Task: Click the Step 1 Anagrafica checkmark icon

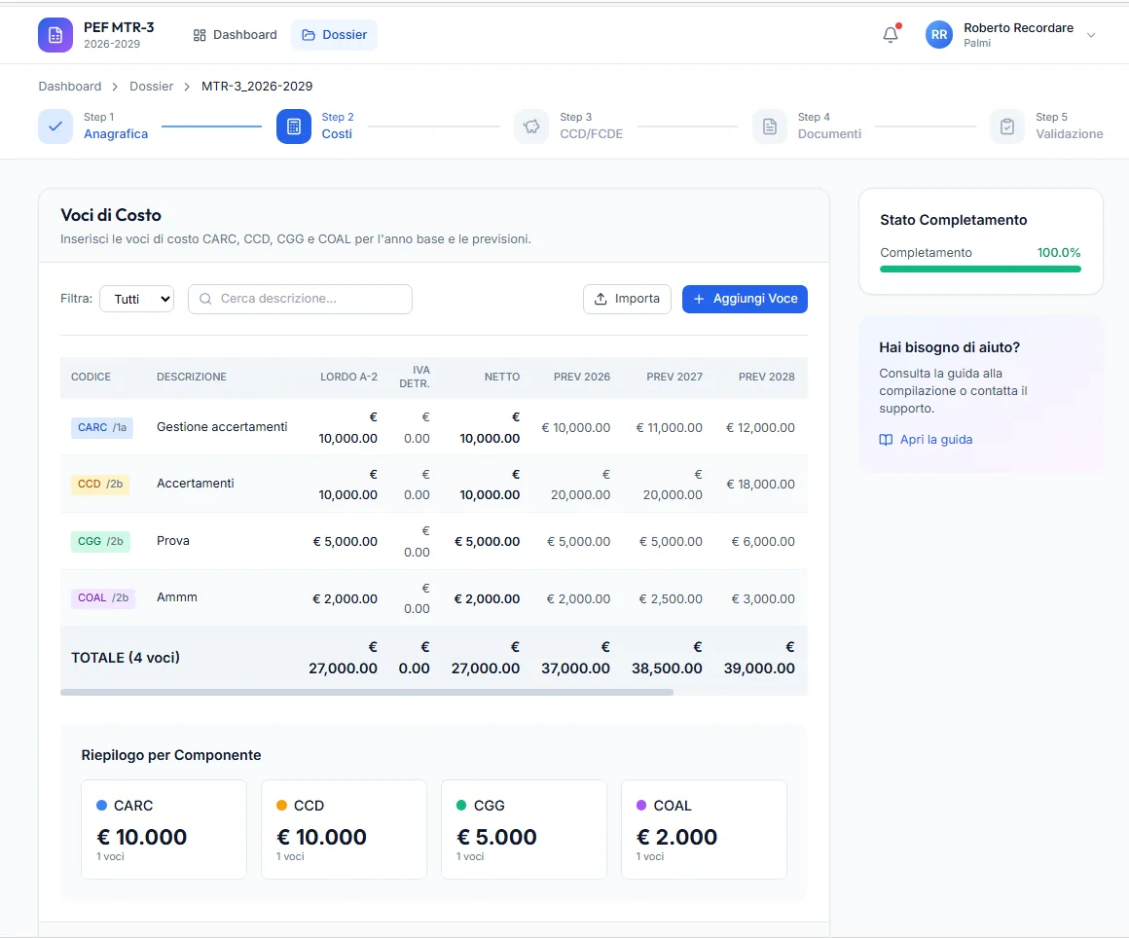Action: pos(55,126)
